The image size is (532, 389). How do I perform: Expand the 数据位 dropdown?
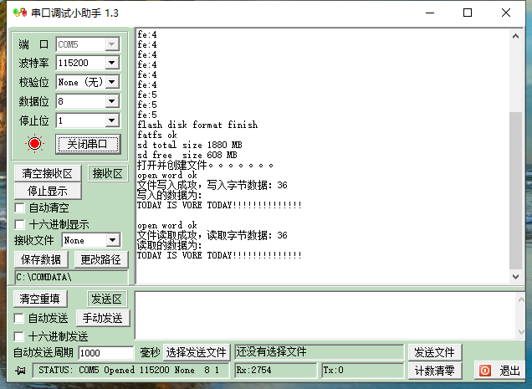coord(111,101)
